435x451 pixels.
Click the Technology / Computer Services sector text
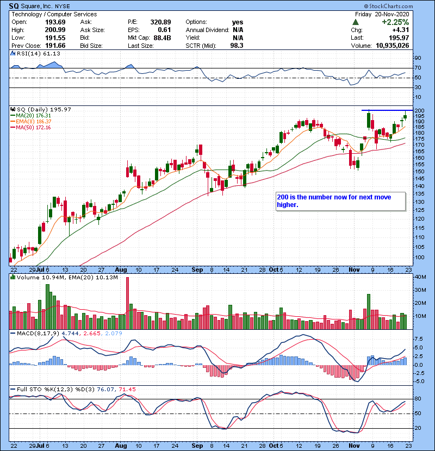[x=54, y=14]
